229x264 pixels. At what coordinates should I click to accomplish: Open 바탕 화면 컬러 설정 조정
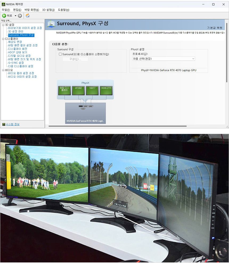[23, 45]
